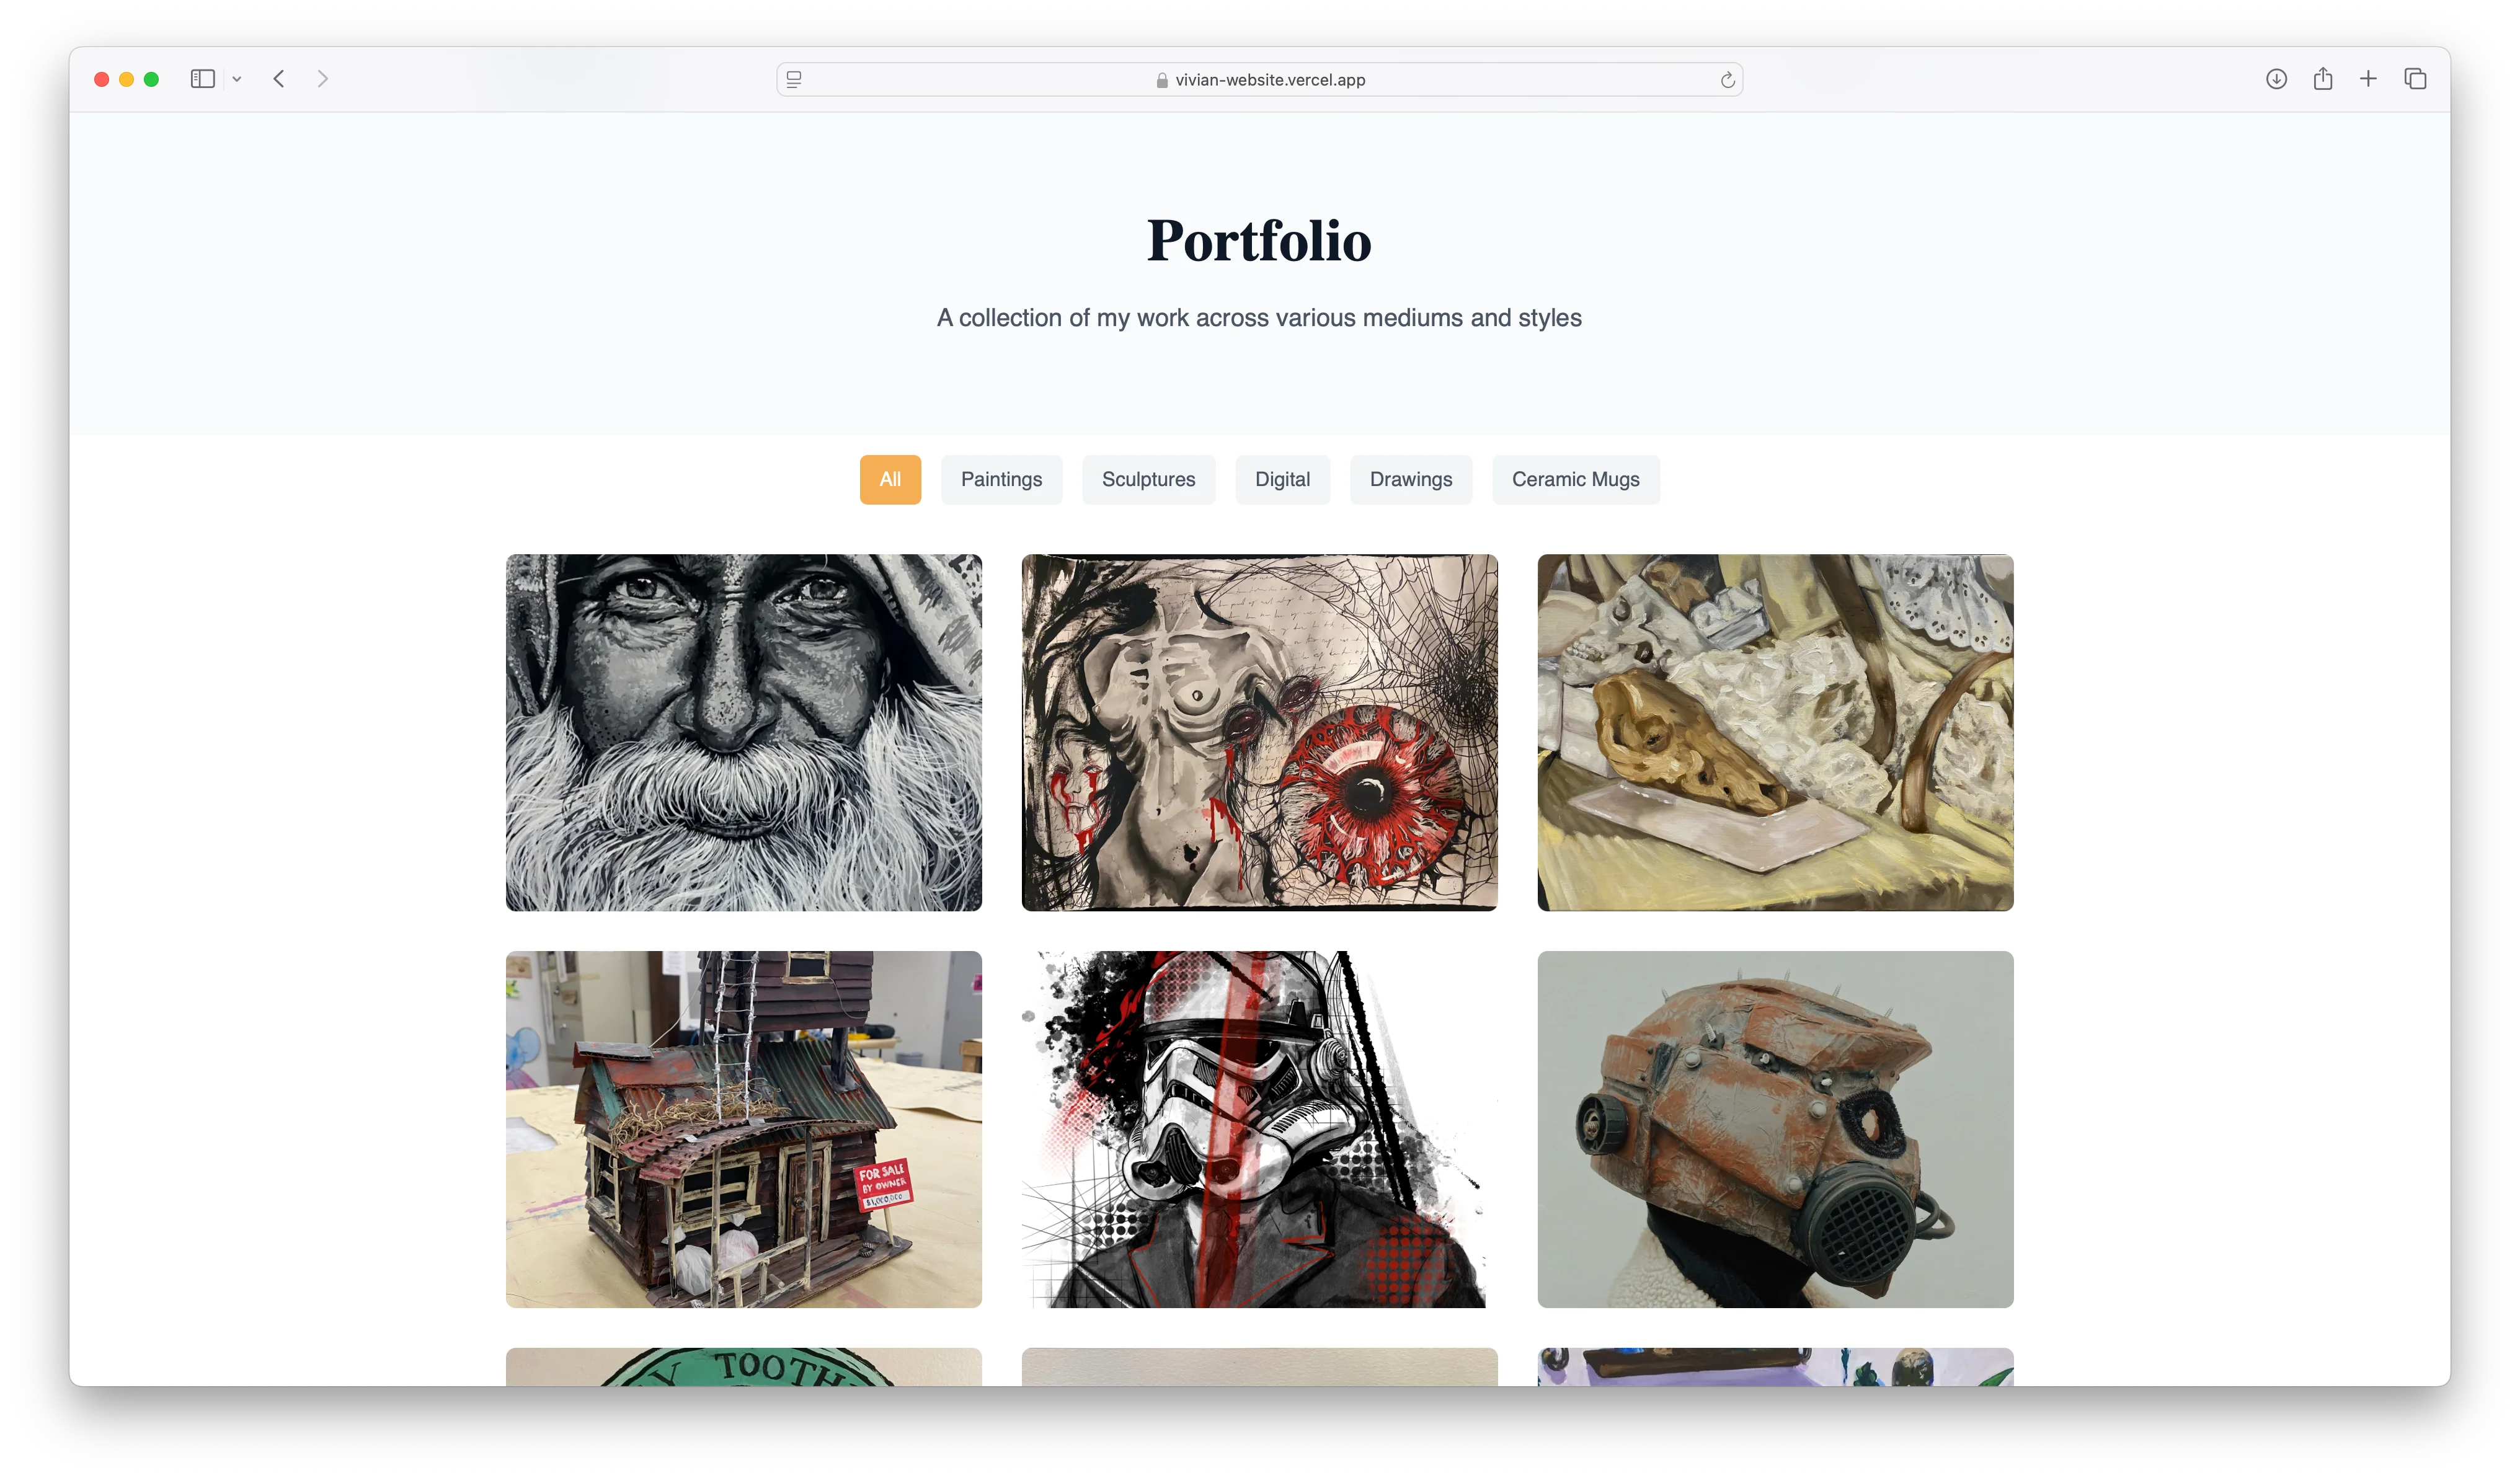Add a new tab with the plus icon
The height and width of the screenshot is (1478, 2520).
(2368, 79)
